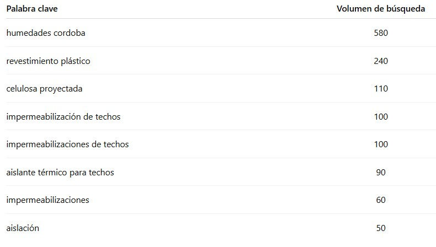This screenshot has width=436, height=247.
Task: Click the word 'cordoba' in first row
Action: pyautogui.click(x=70, y=33)
